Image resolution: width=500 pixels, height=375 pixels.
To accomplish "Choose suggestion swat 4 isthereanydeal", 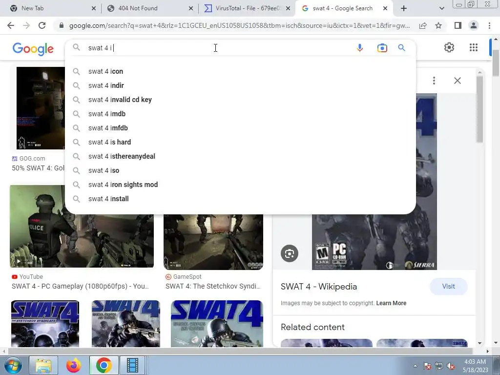I will tap(240, 156).
